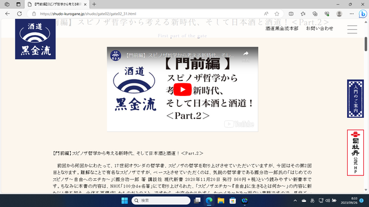The height and width of the screenshot is (207, 369).
Task: Open Collections panel
Action: click(x=315, y=14)
